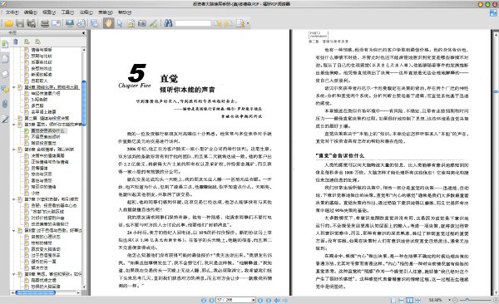Toggle facing two-page view mode
The image size is (499, 304).
coord(409,300)
